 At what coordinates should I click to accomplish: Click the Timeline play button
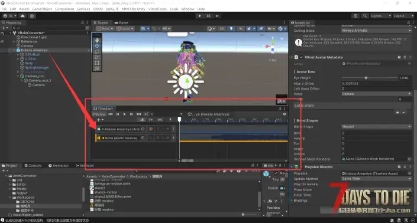click(124, 114)
